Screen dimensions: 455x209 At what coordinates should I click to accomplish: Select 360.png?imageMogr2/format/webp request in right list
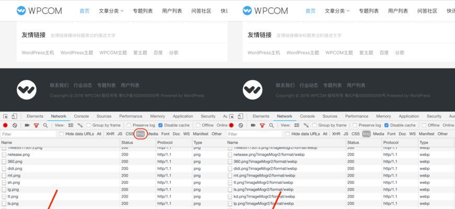341,161
